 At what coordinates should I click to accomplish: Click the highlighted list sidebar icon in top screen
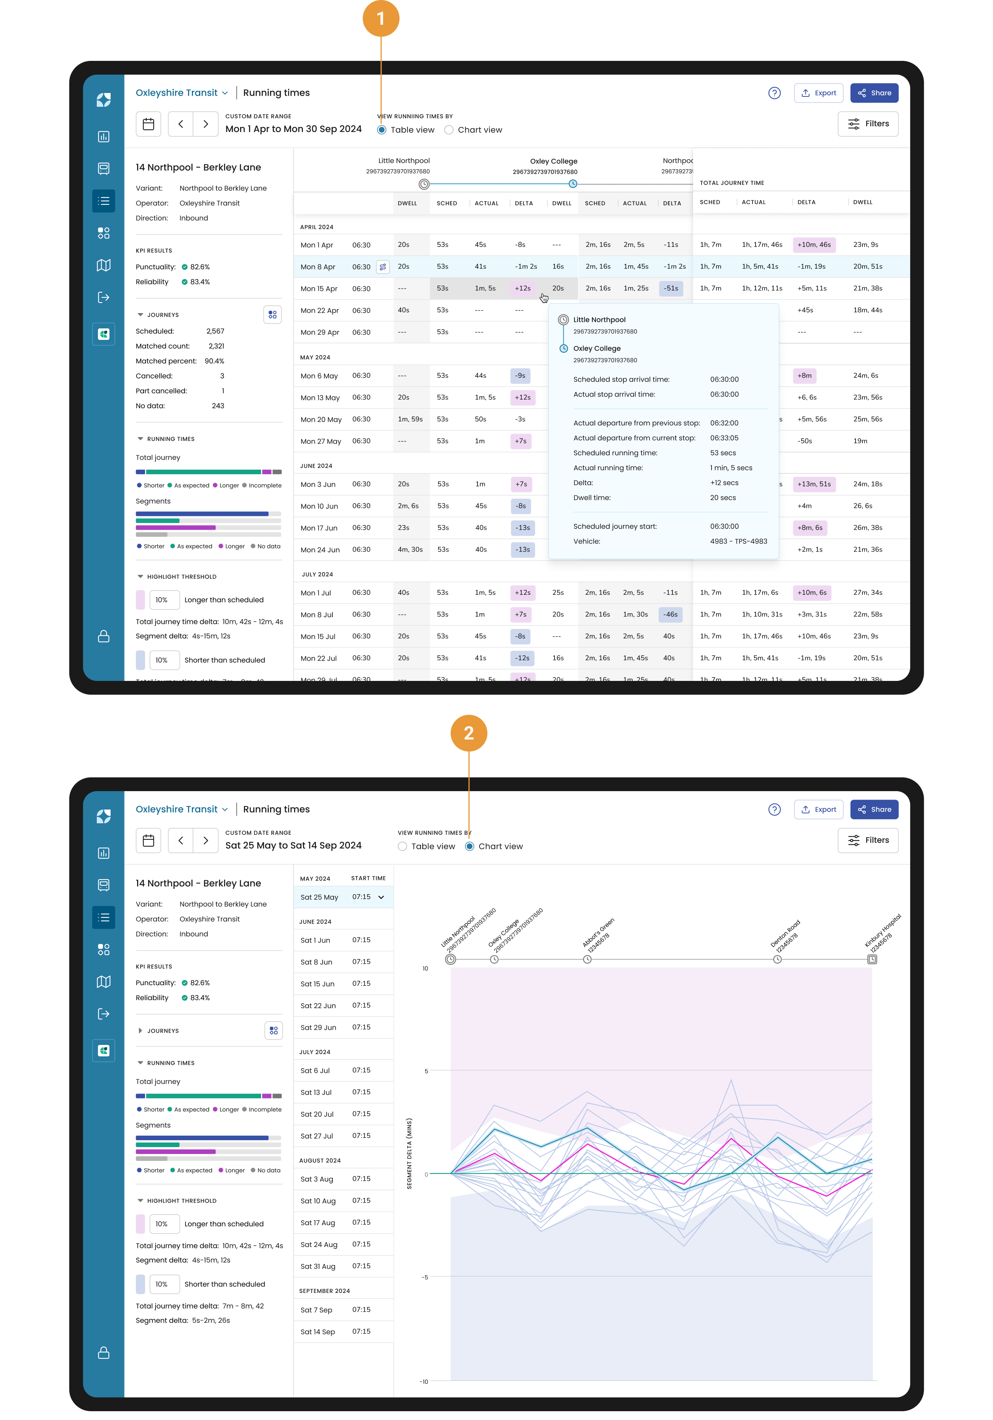click(104, 201)
